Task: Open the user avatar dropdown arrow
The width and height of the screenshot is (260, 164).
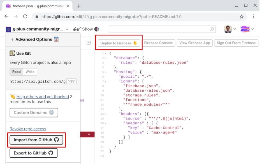Action: 235,29
